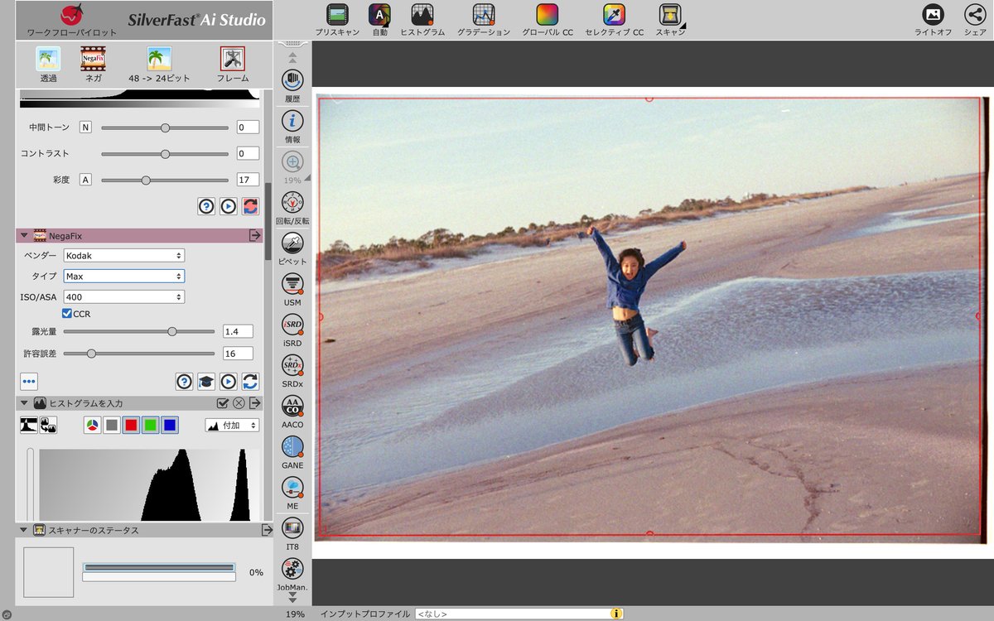Open the AACO contrast optimization tool
This screenshot has width=994, height=621.
point(292,407)
